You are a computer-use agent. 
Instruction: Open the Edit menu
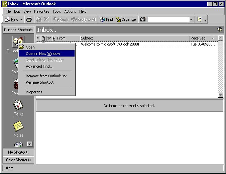click(17, 11)
